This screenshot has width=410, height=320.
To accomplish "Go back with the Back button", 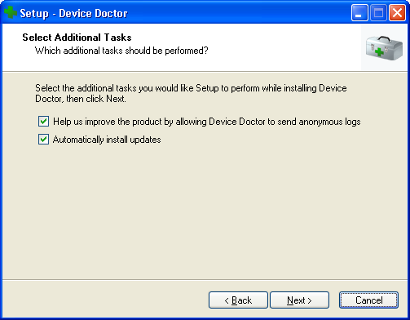I will click(238, 300).
